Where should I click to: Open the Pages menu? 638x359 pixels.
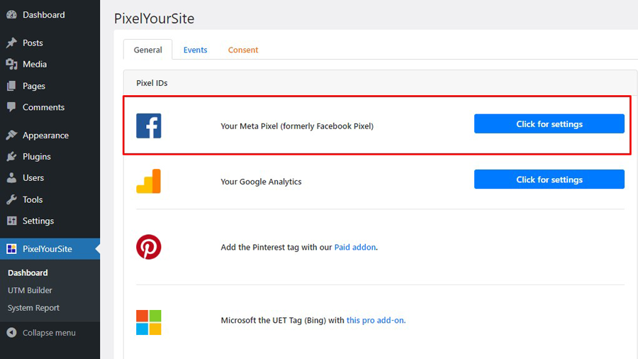pyautogui.click(x=34, y=86)
